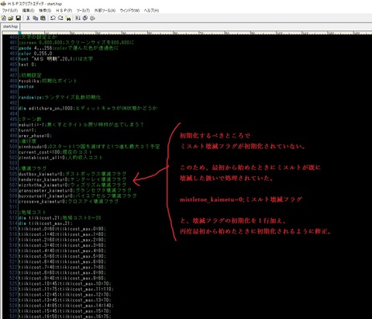This screenshot has width=372, height=319.
Task: Open the 検索(S) menu
Action: pyautogui.click(x=45, y=11)
